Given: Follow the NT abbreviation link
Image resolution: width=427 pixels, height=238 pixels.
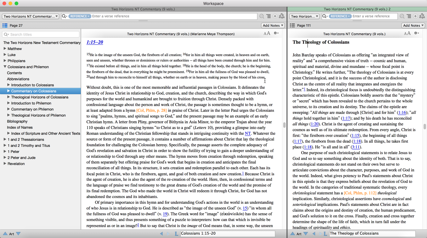Looking at the screenshot, I should click(x=248, y=133).
